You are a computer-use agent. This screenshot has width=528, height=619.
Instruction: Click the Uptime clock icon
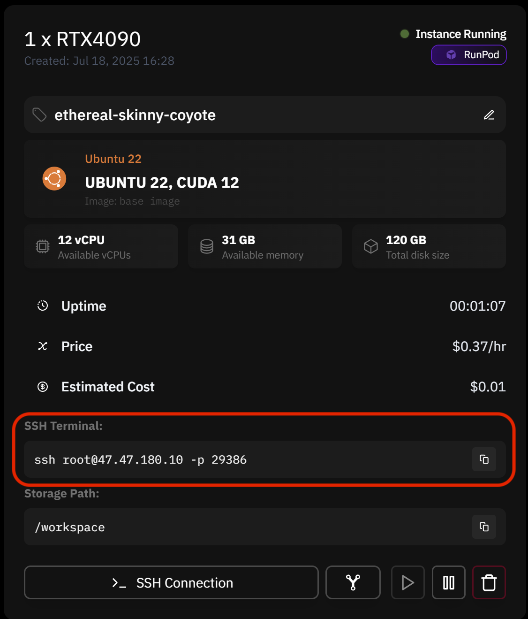coord(43,306)
